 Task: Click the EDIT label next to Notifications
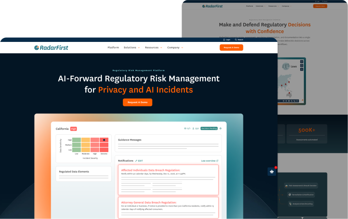point(140,161)
